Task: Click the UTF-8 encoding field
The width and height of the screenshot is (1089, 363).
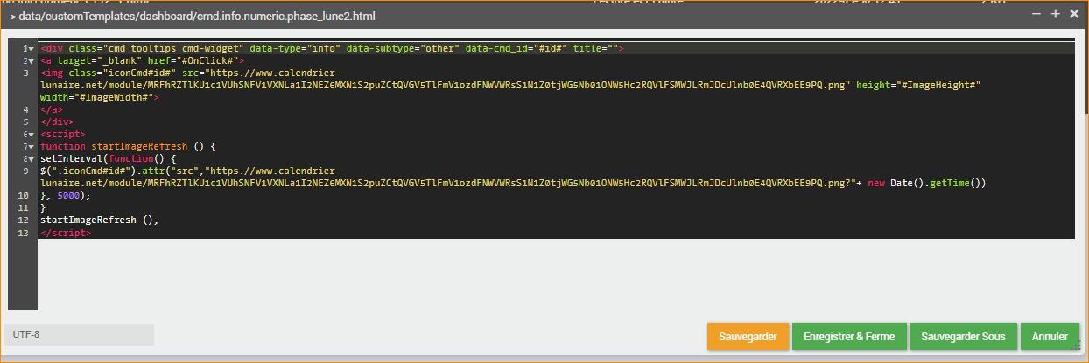Action: click(79, 334)
